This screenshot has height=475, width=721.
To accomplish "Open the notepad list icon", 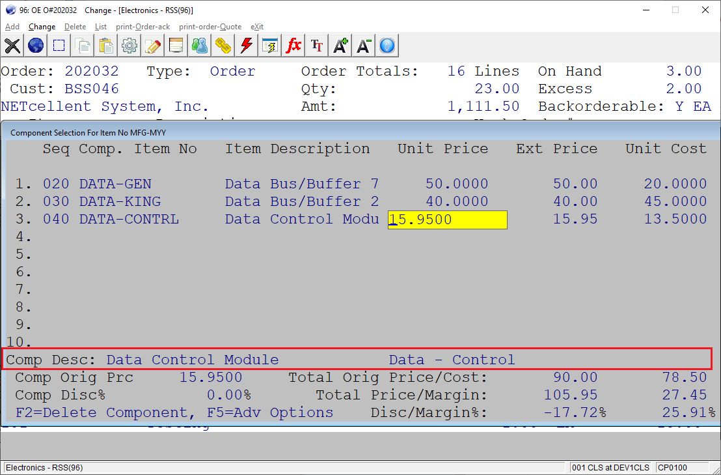I will pyautogui.click(x=176, y=46).
